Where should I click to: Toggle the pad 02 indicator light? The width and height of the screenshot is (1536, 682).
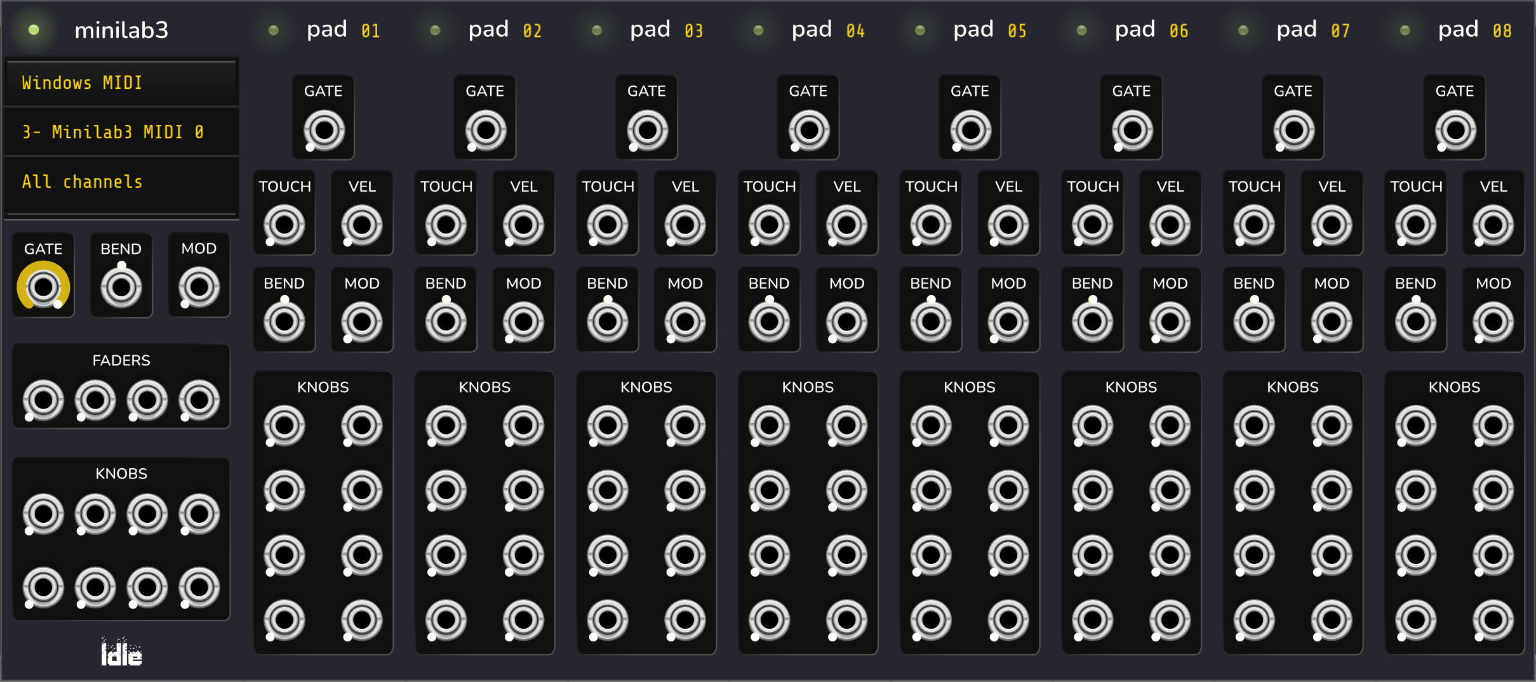pyautogui.click(x=435, y=30)
